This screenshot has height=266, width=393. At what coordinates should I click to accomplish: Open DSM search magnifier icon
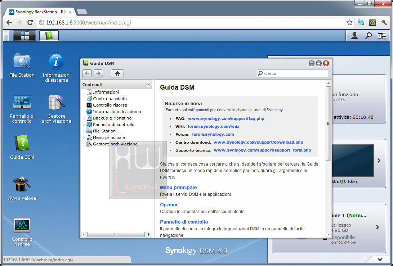pyautogui.click(x=368, y=36)
